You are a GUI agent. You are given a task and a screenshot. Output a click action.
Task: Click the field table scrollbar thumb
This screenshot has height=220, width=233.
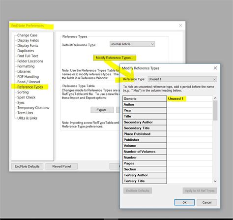click(215, 110)
